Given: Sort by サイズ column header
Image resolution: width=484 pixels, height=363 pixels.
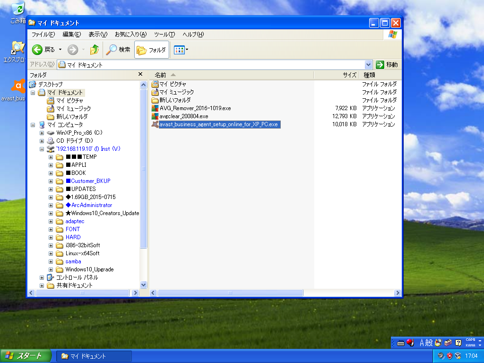Looking at the screenshot, I should [x=337, y=75].
